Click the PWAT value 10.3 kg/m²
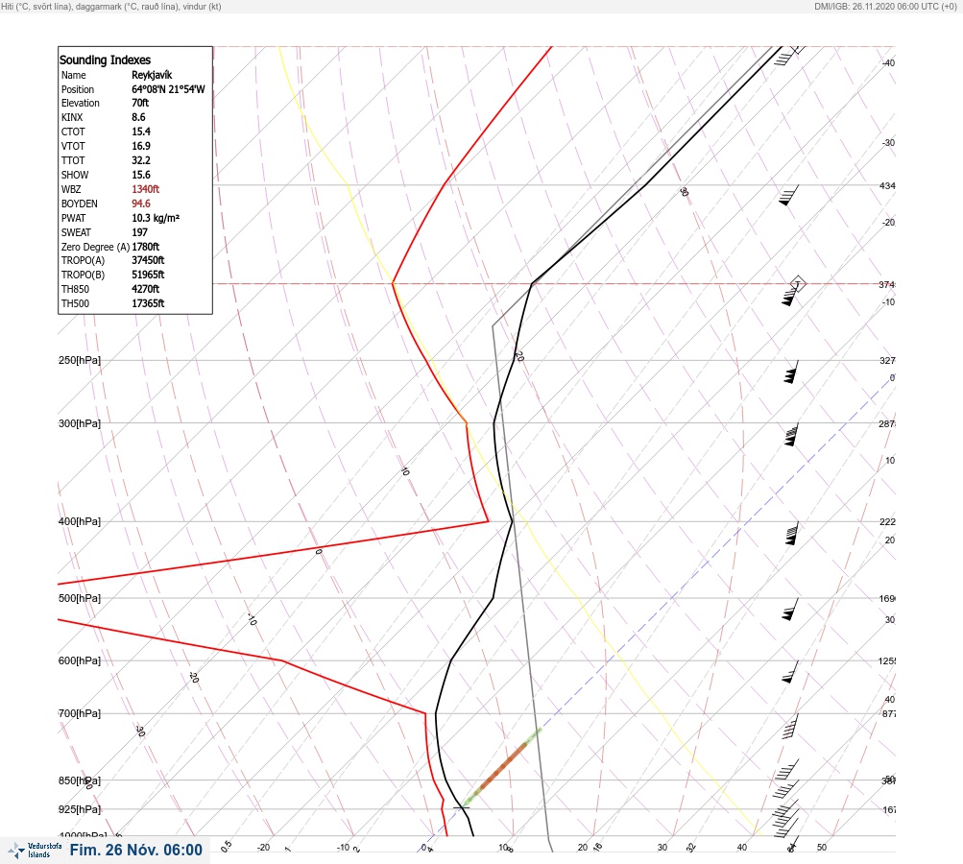The image size is (963, 864). (156, 218)
